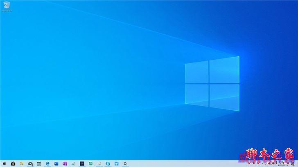Open Settings gear in taskbar
Screen dimensions: 298x167
coord(125,164)
